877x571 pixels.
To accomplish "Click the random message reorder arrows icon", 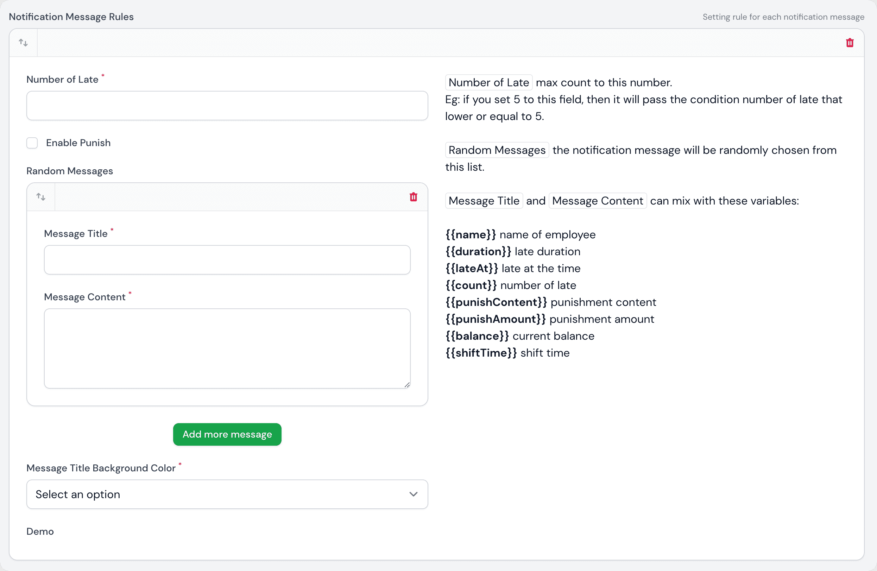I will (x=41, y=197).
